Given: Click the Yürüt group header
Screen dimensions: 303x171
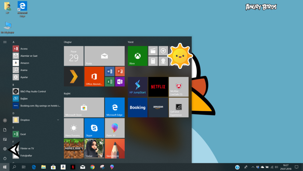Looking at the screenshot, I should point(131,42).
